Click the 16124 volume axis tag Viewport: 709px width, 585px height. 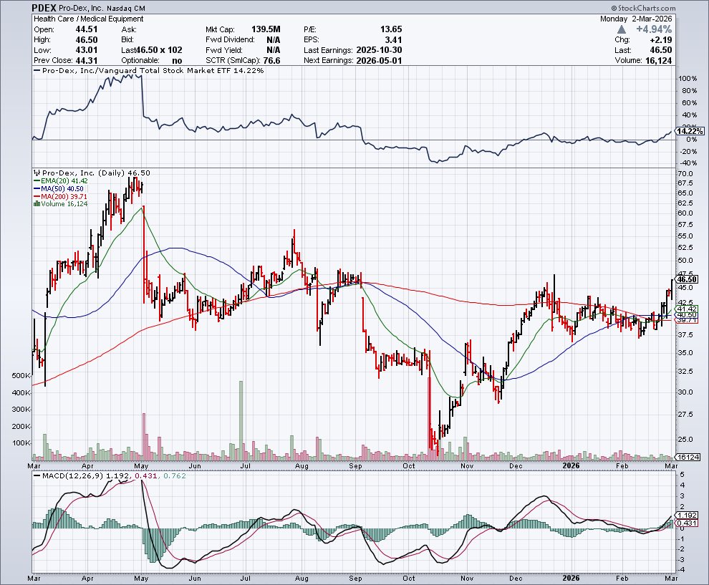coord(689,457)
